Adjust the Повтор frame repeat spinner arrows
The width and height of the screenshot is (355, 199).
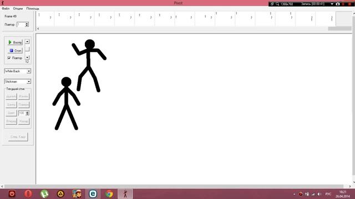point(27,24)
